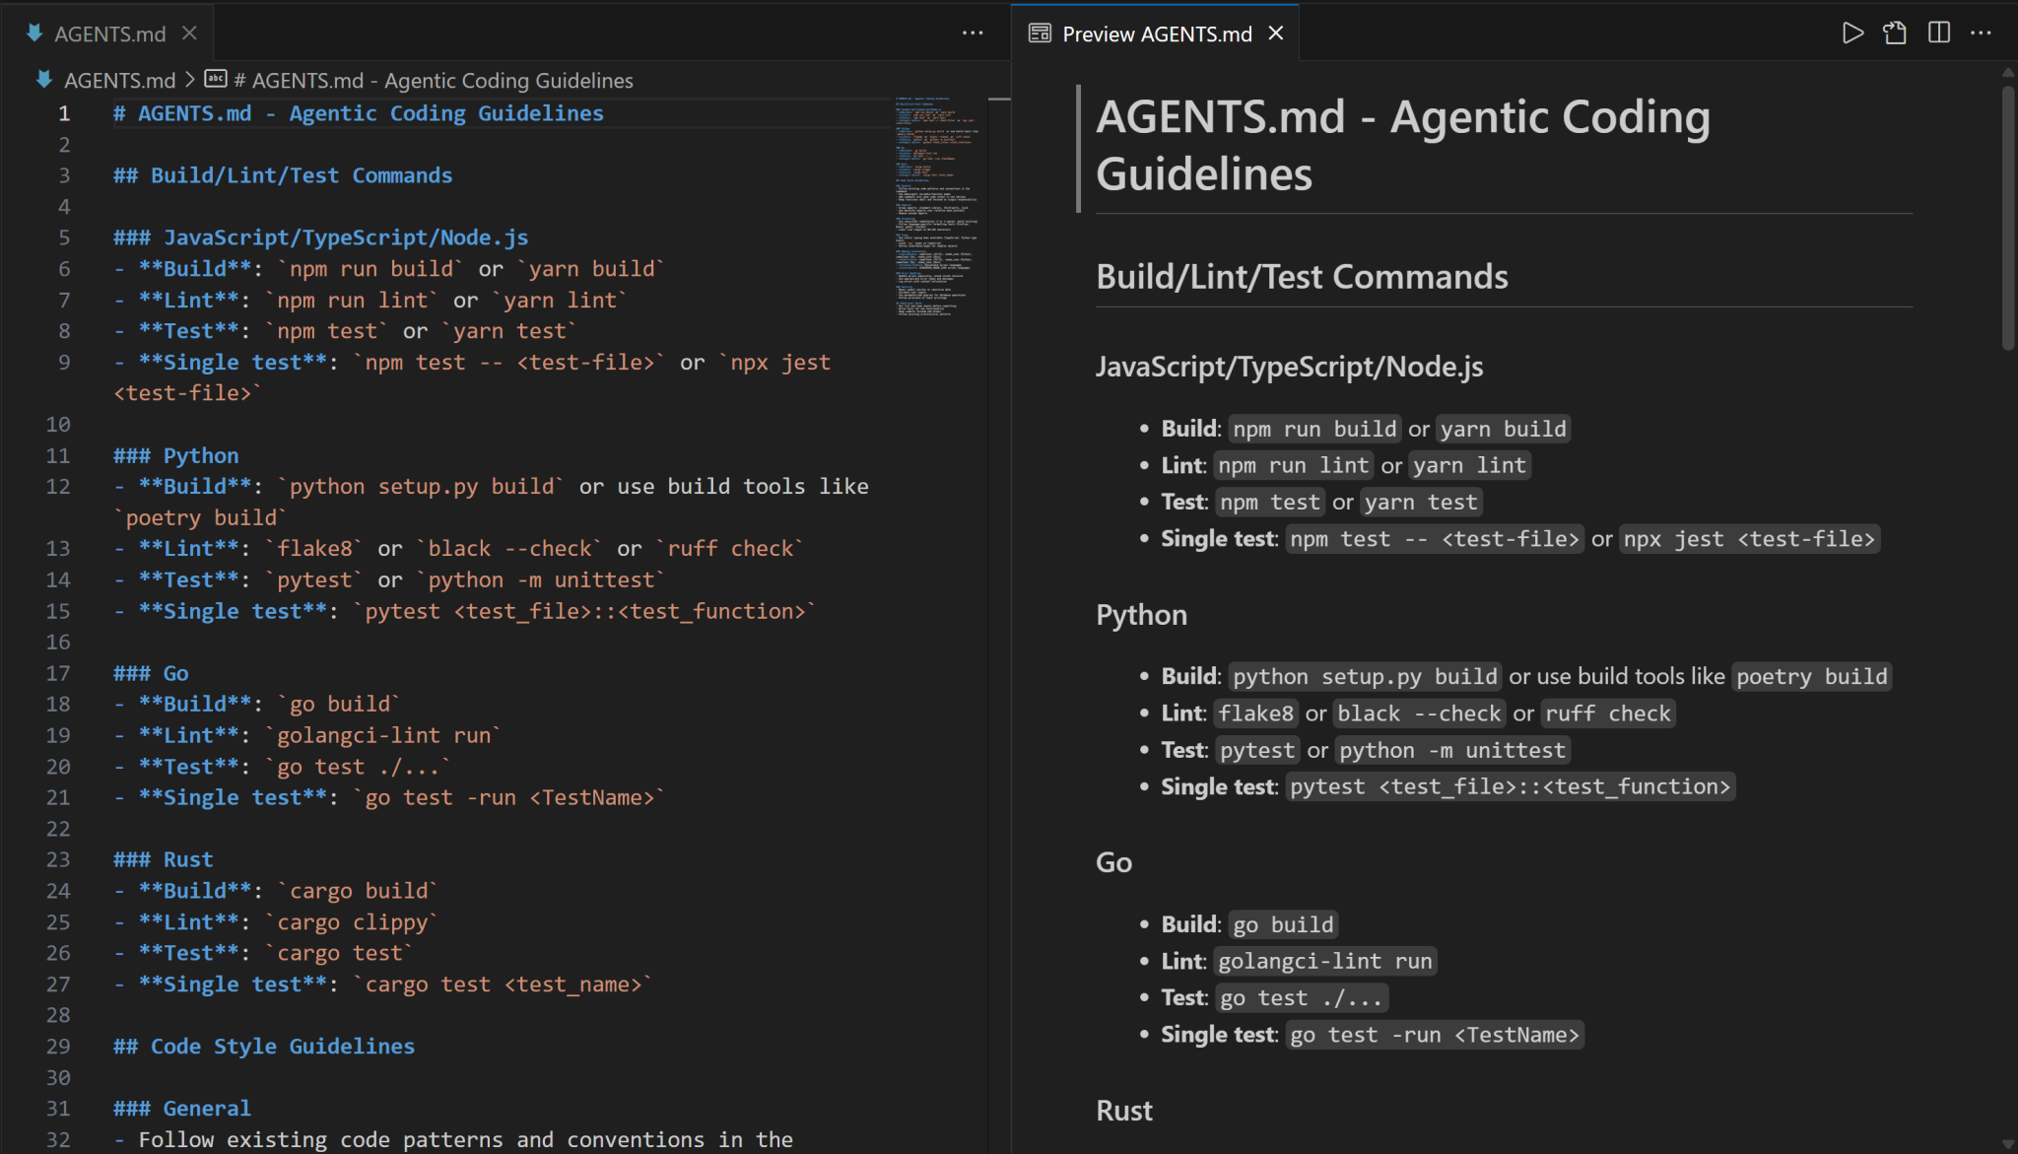Close the Preview AGENTS.md tab
The image size is (2018, 1154).
point(1276,33)
